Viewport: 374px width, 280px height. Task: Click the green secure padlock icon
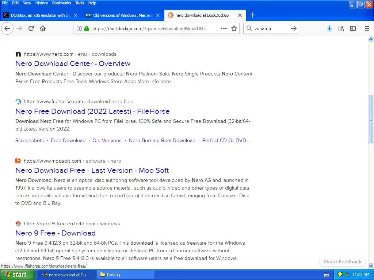[x=87, y=28]
